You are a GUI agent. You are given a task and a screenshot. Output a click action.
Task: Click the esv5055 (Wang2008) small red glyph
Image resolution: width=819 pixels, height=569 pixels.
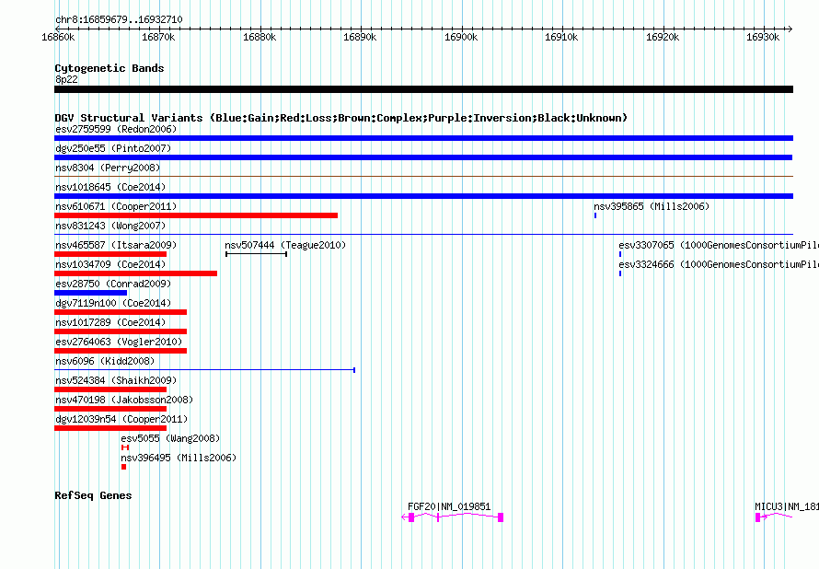125,447
